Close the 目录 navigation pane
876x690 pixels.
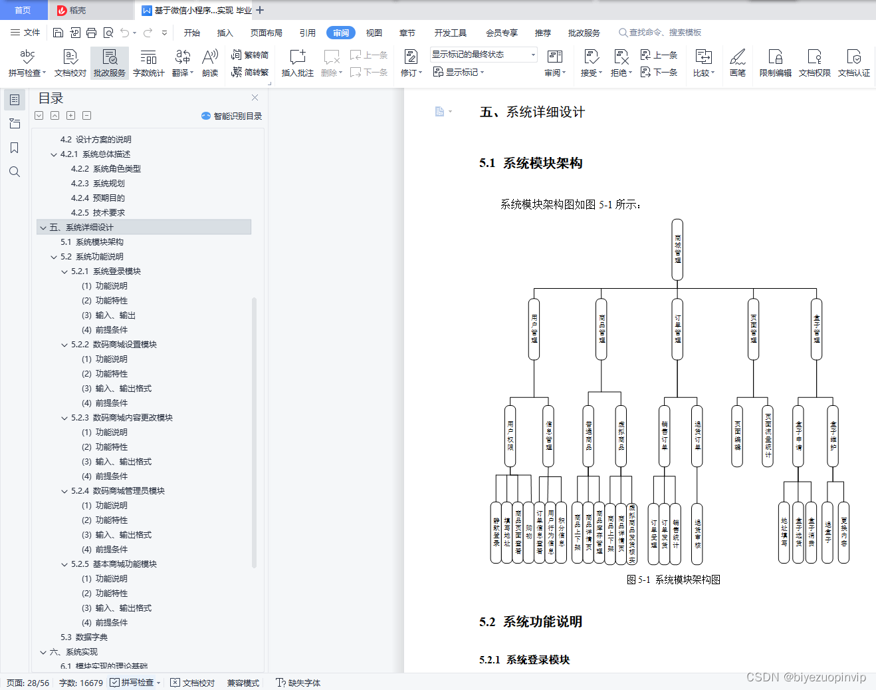[255, 97]
